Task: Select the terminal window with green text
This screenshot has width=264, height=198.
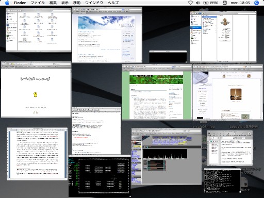Action: coord(100,176)
